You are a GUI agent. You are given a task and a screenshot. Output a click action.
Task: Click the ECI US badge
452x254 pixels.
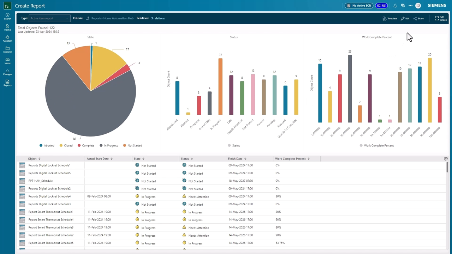coord(381,6)
